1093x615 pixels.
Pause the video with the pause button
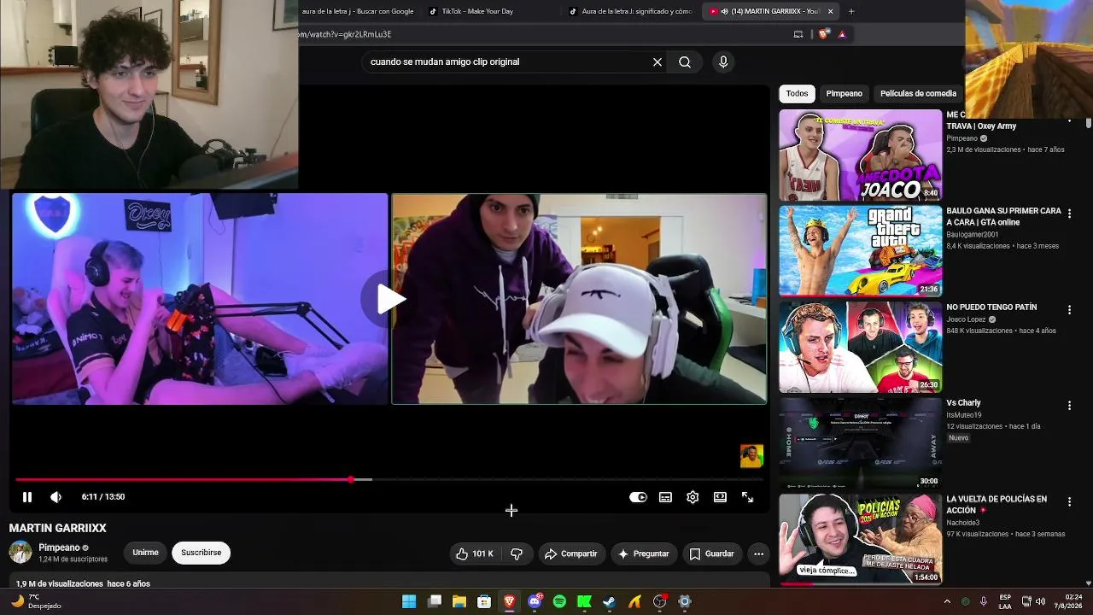(26, 497)
